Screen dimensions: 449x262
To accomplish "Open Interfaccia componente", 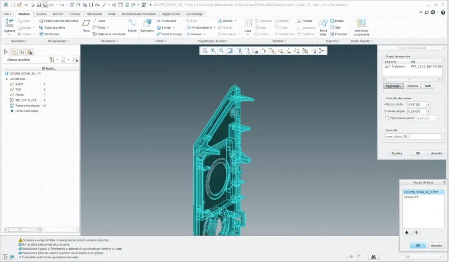I will point(361,26).
